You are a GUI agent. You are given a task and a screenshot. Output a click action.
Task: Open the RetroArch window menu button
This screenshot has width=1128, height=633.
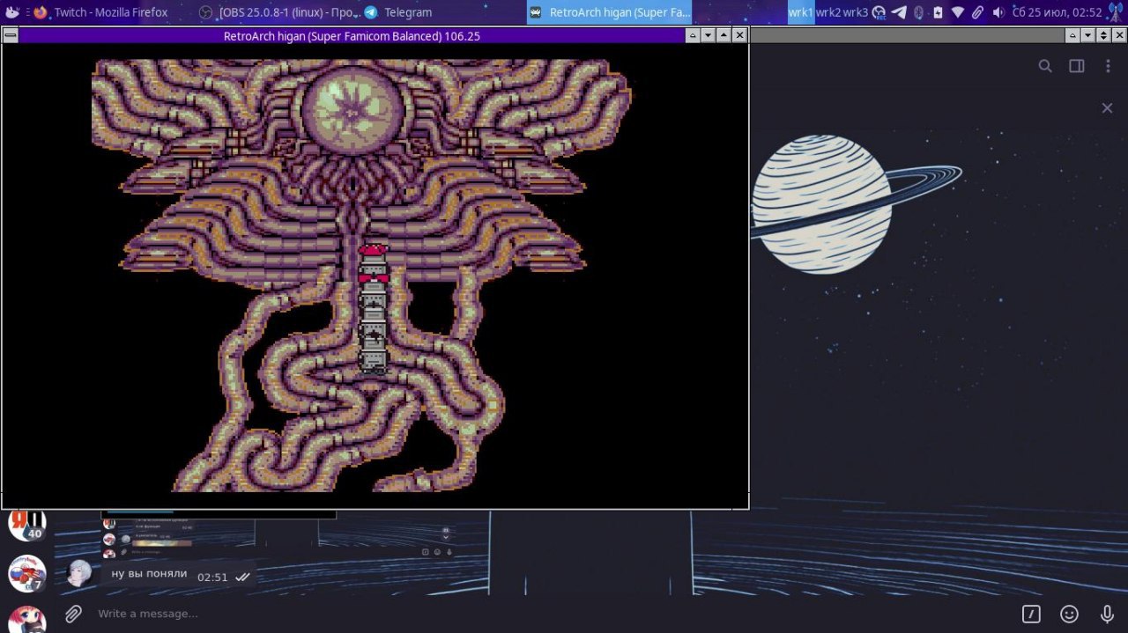10,35
